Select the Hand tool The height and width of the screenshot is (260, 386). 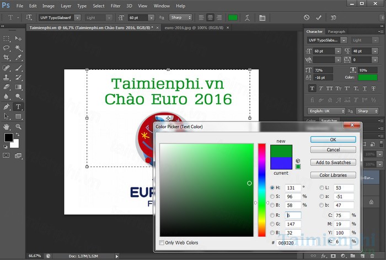(7, 126)
